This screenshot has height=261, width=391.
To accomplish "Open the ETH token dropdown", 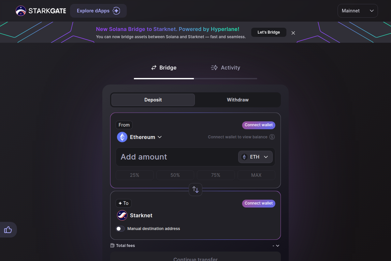I will pos(266,157).
